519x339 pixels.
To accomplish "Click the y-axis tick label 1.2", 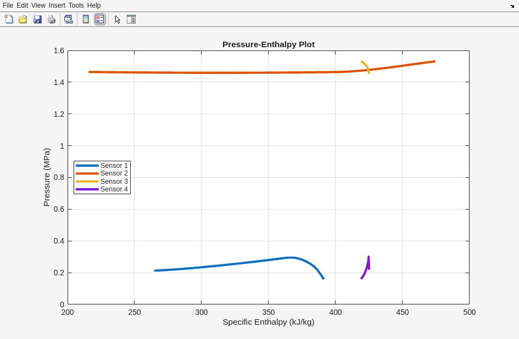I will pos(59,114).
